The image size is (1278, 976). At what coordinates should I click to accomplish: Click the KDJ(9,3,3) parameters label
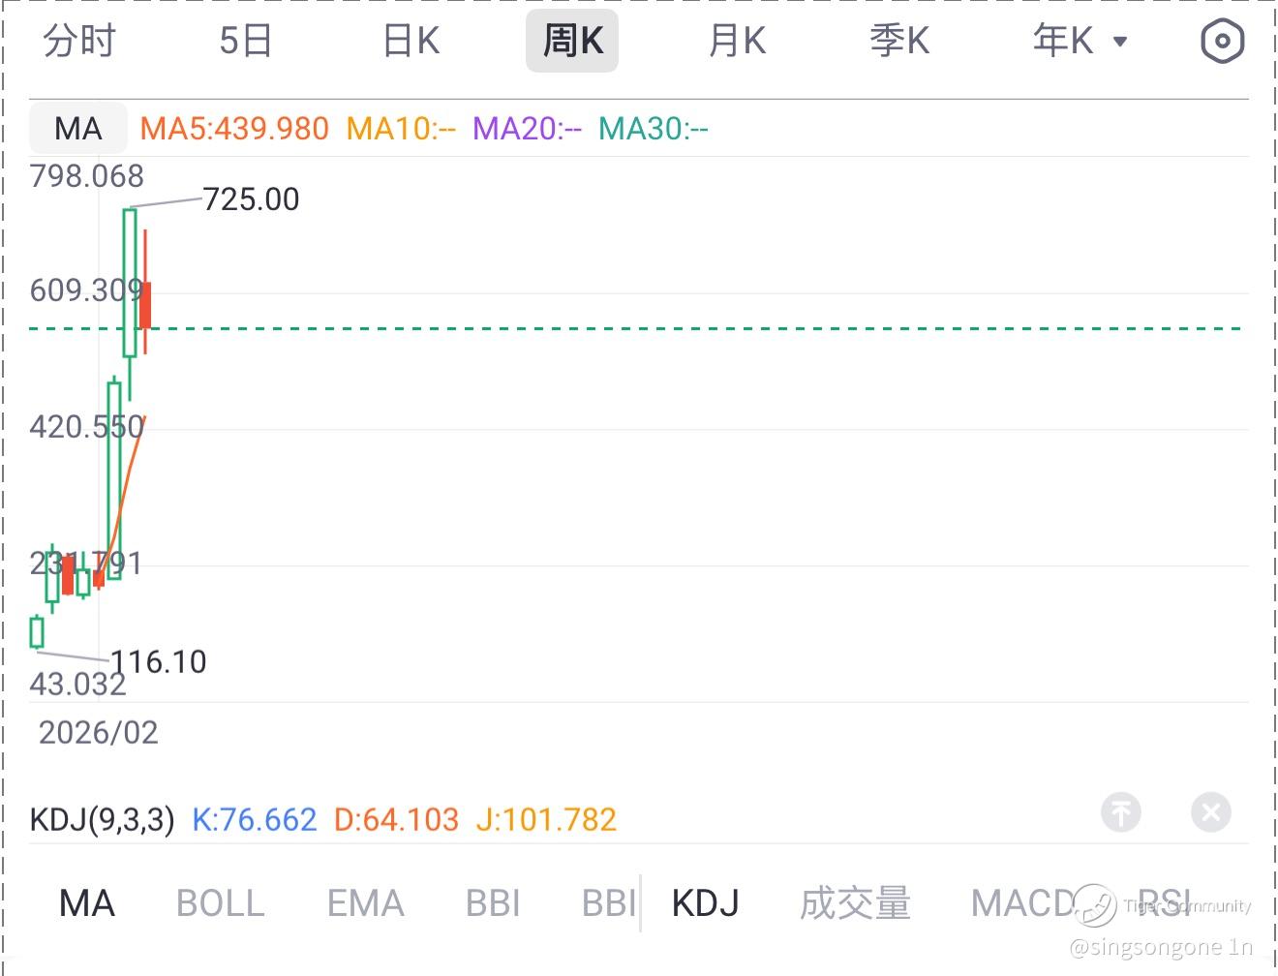point(103,820)
